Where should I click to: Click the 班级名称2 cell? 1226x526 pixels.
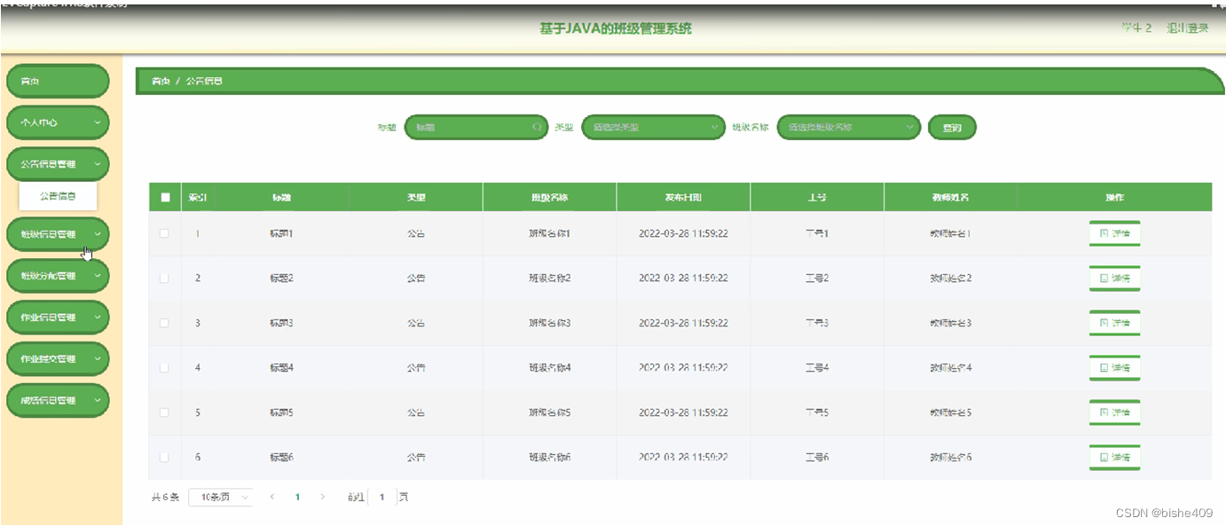550,278
